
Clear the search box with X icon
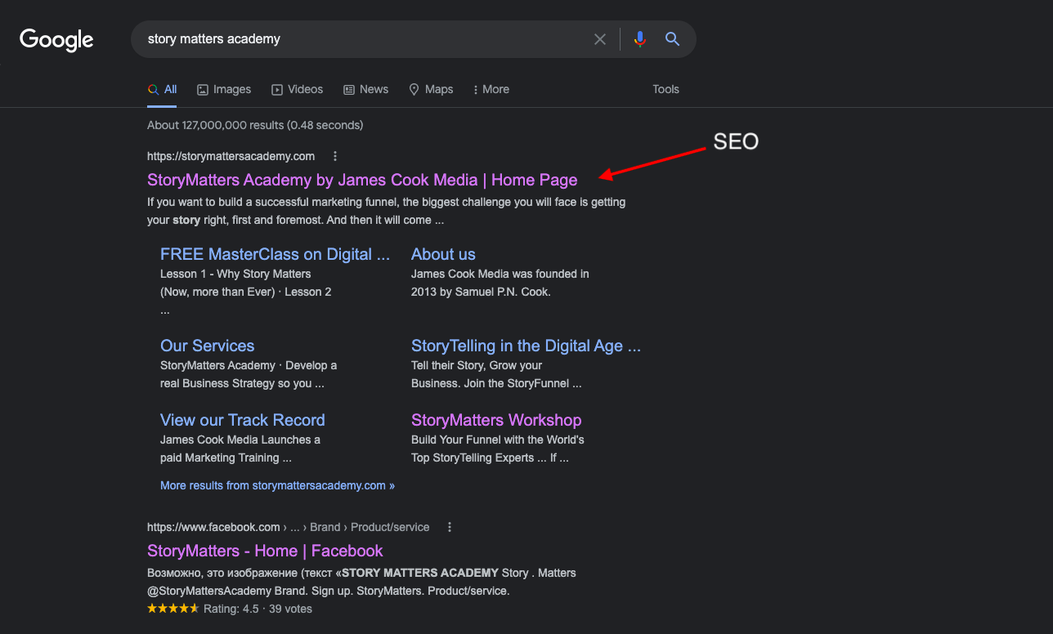(x=600, y=39)
